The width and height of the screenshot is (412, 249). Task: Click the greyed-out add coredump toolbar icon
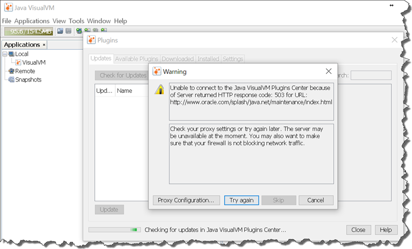pos(96,30)
